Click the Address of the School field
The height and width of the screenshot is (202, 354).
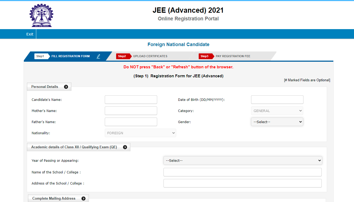coord(242,183)
